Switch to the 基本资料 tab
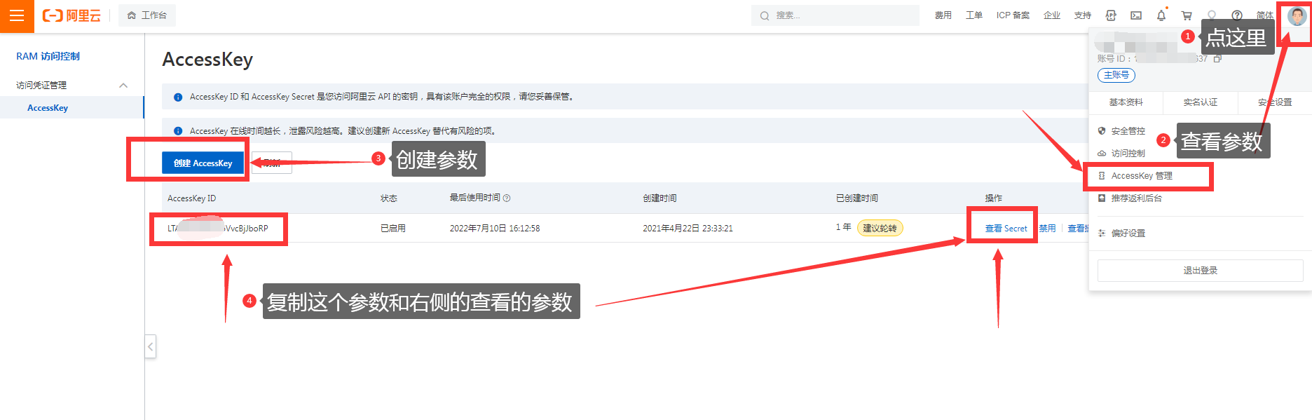1312x420 pixels. [x=1126, y=102]
